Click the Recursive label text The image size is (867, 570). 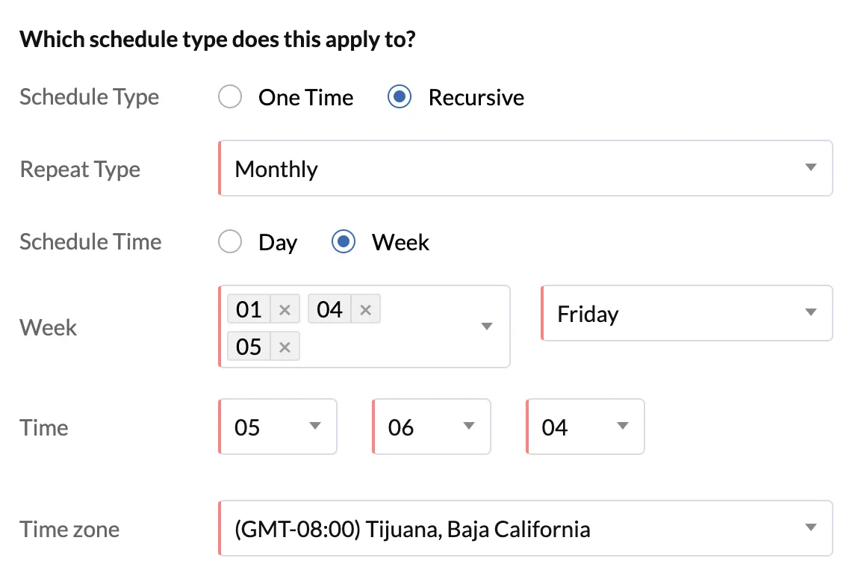476,97
